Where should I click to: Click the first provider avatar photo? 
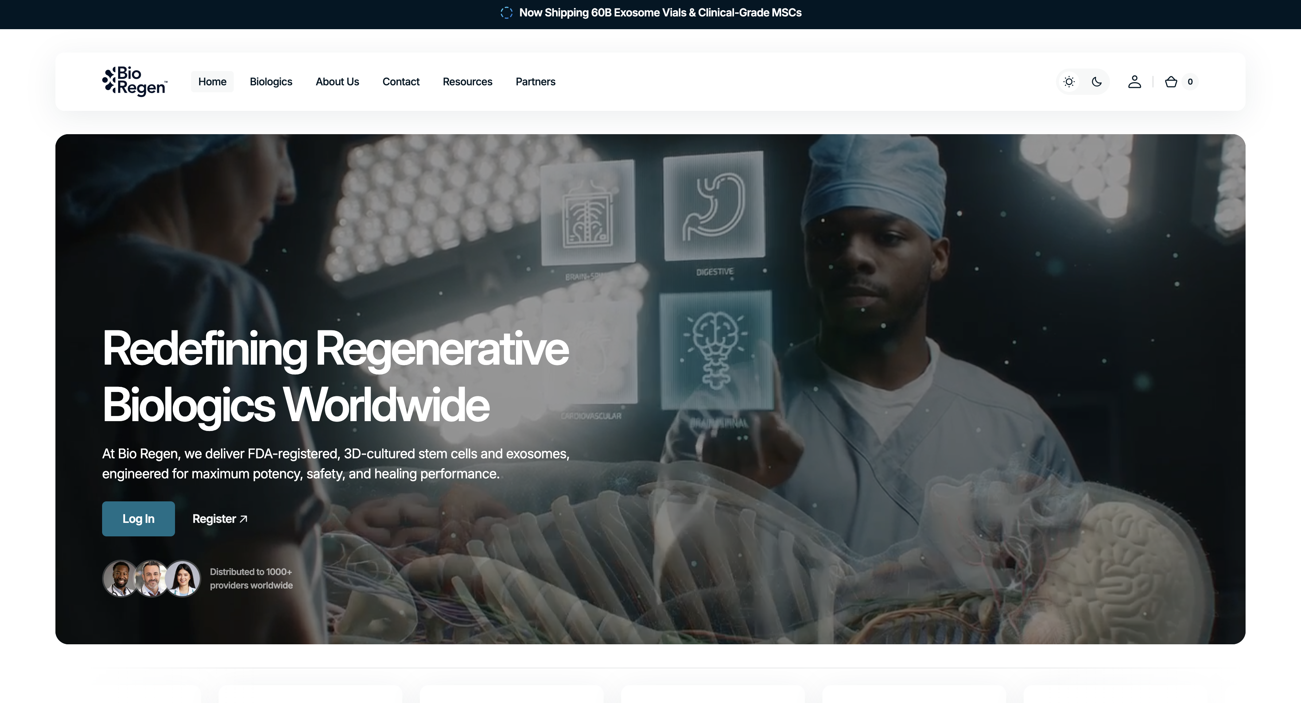120,578
